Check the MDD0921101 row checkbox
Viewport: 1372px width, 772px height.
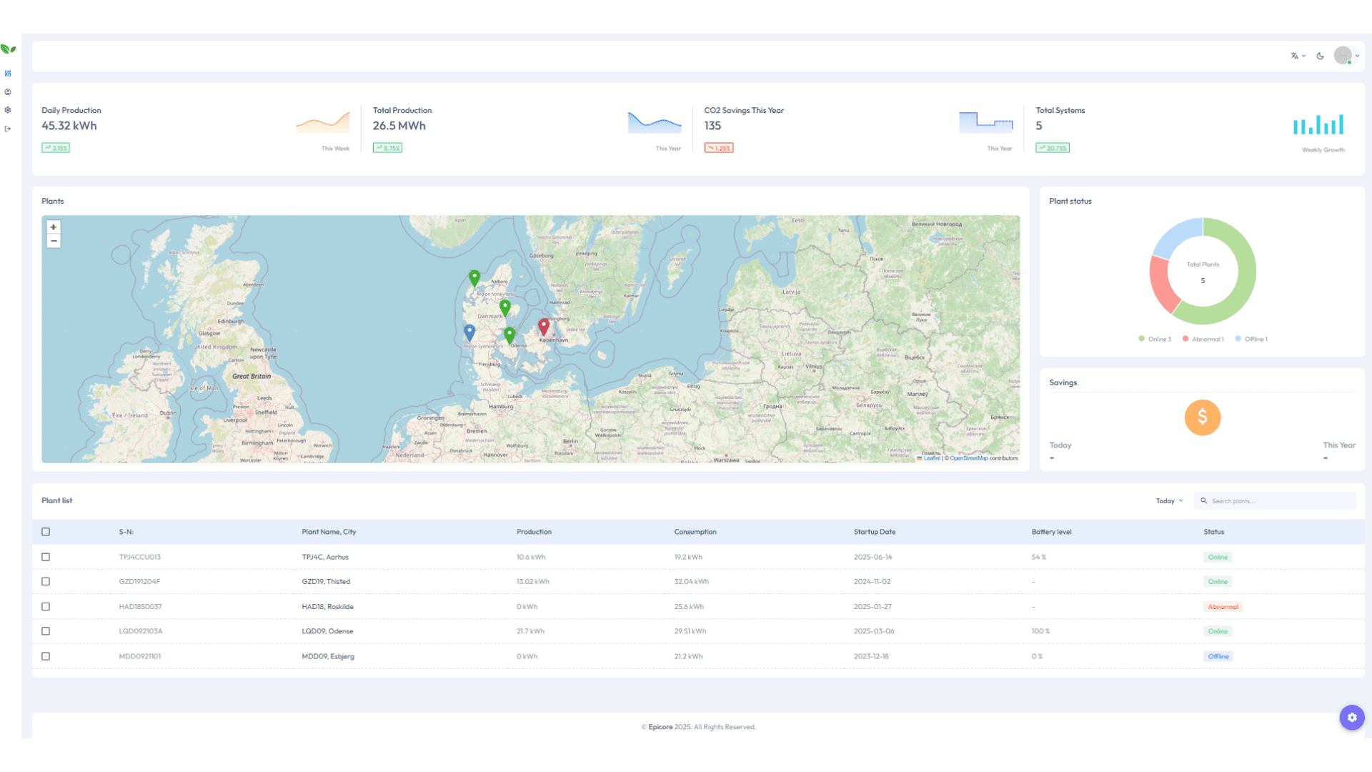coord(46,656)
